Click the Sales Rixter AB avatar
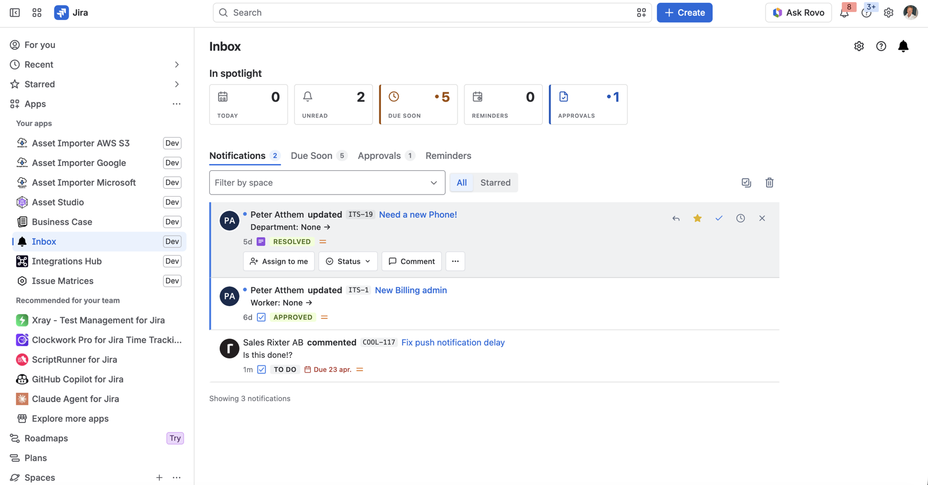This screenshot has height=485, width=928. [x=229, y=349]
